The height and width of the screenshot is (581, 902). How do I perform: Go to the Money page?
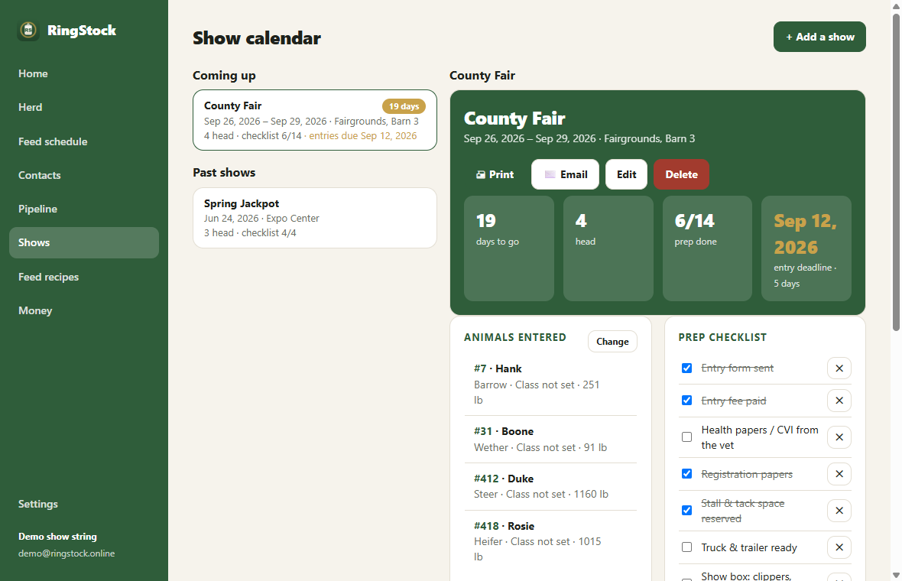[x=84, y=310]
